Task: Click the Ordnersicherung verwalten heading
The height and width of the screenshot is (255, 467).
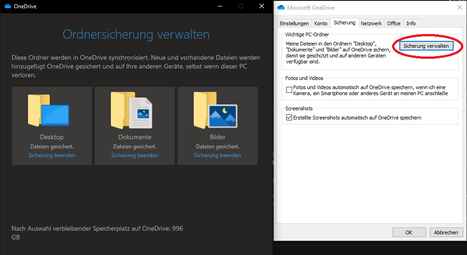Action: [136, 34]
